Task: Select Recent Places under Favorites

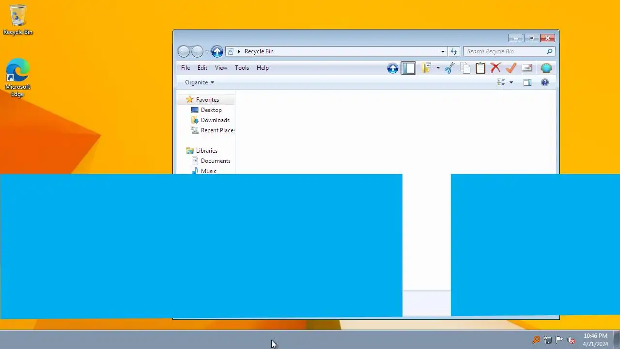Action: (217, 130)
